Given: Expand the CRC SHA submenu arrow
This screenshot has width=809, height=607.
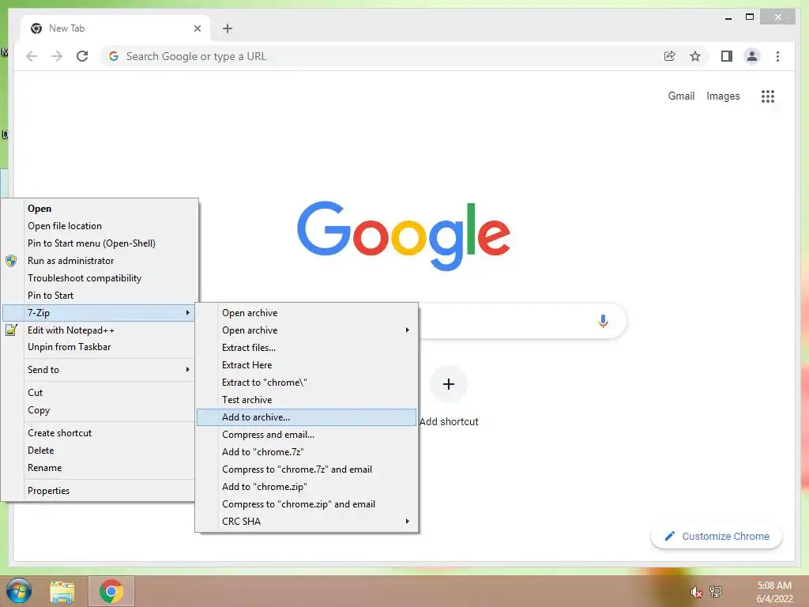Looking at the screenshot, I should tap(407, 522).
